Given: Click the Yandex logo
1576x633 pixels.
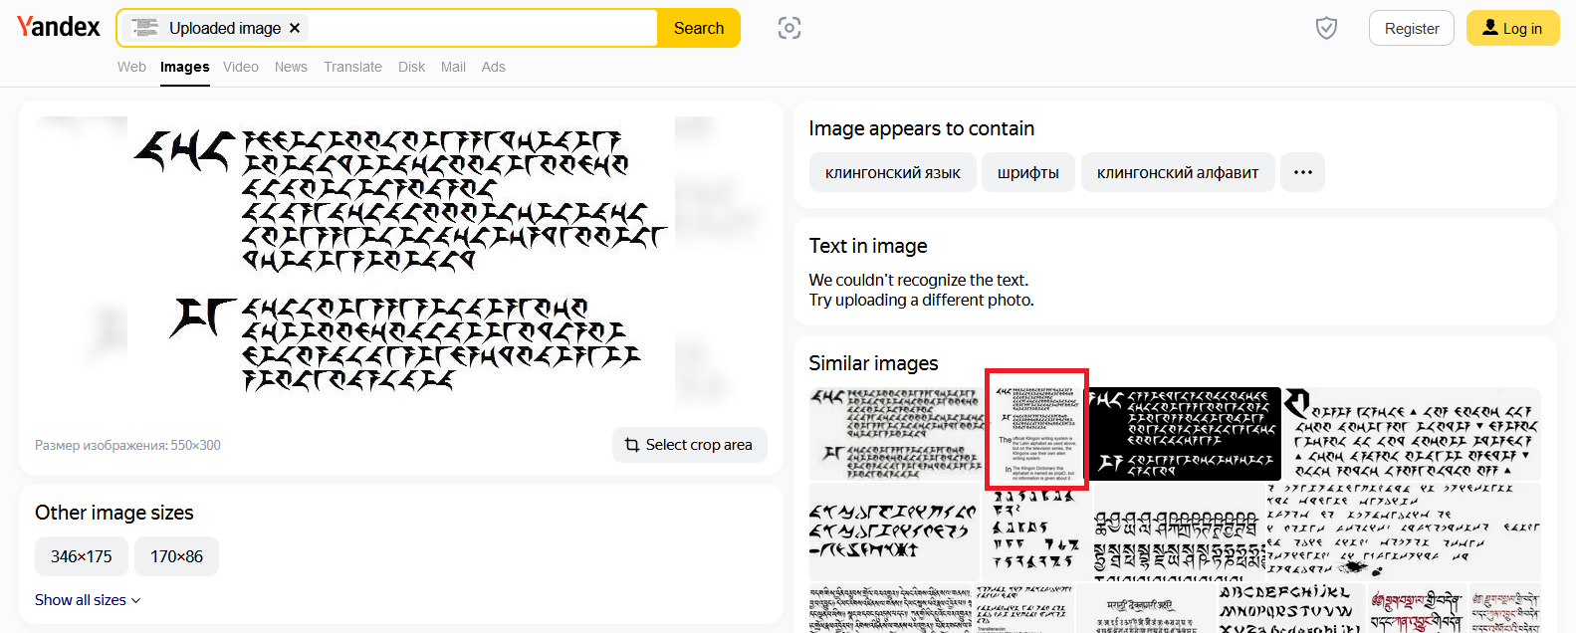Looking at the screenshot, I should [x=59, y=27].
